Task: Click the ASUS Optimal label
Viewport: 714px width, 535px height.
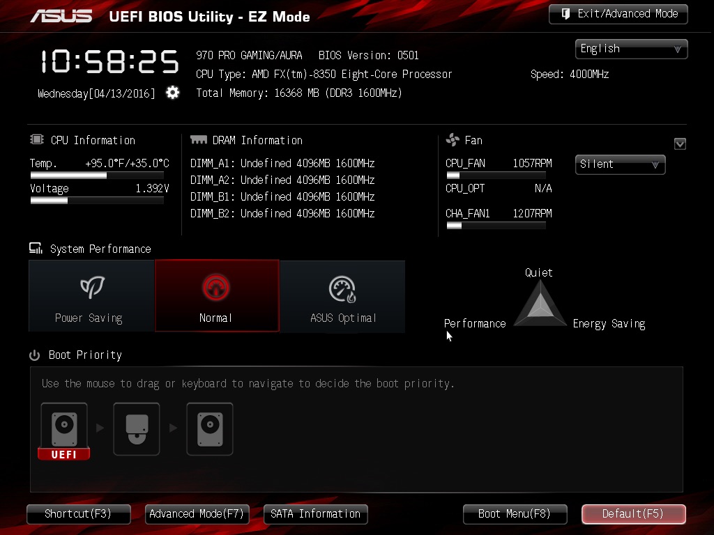Action: tap(343, 318)
